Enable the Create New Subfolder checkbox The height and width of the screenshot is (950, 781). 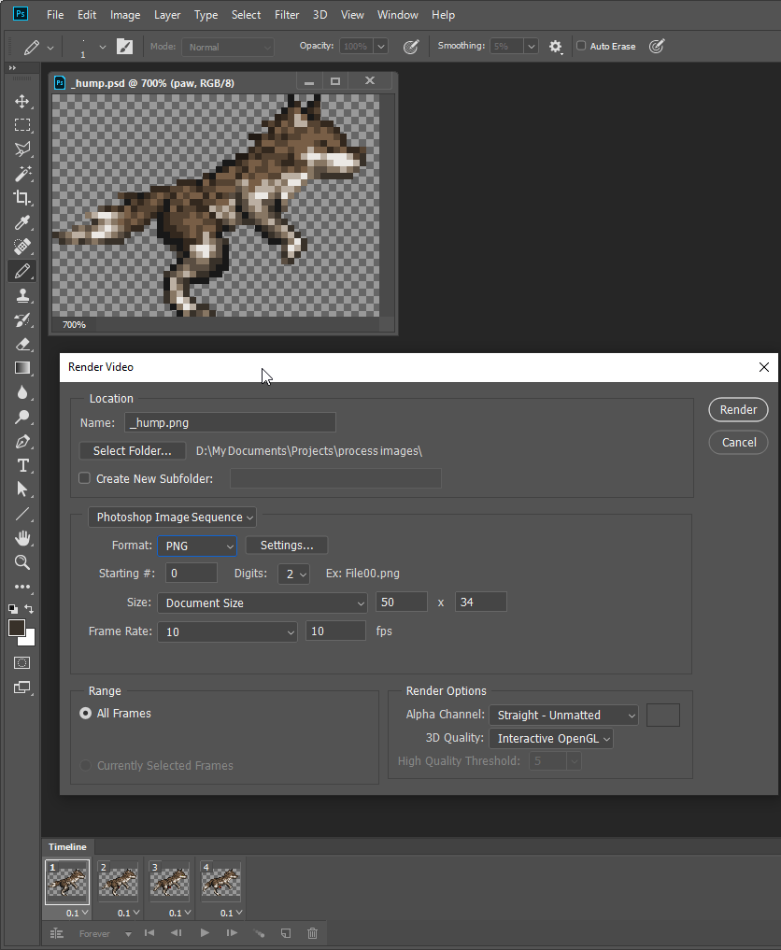[x=85, y=478]
